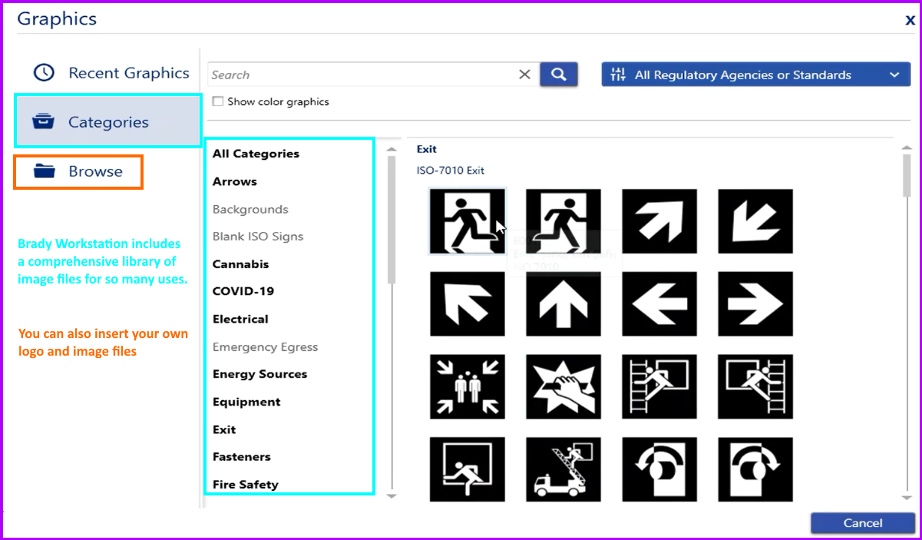The width and height of the screenshot is (922, 540).
Task: Open Browse via the folder icon
Action: point(42,171)
